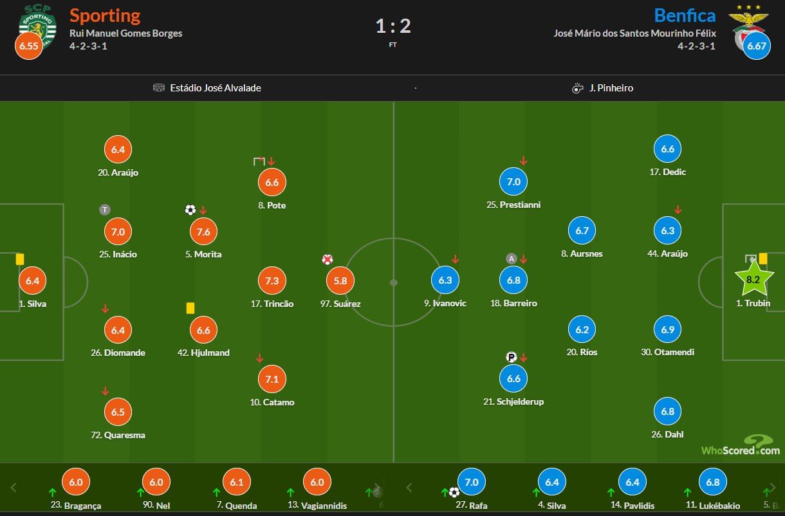Open the Sporting team page link

(104, 15)
